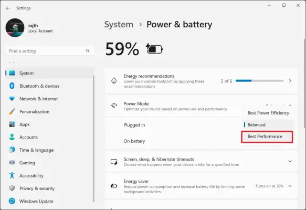The height and width of the screenshot is (210, 306).
Task: Click the Personalization paintbrush icon
Action: point(12,111)
